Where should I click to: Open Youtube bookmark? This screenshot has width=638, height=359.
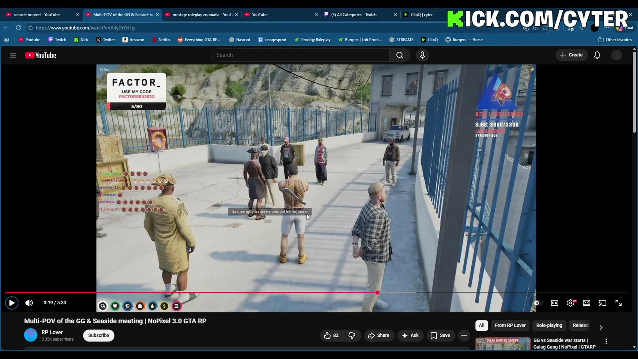point(29,40)
